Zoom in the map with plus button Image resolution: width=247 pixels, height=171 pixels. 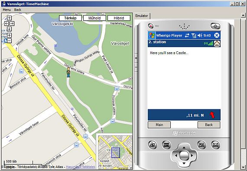[x=9, y=35]
